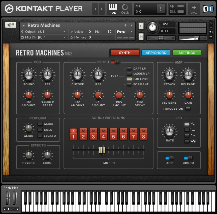Viewport: 217px width, 214px height.
Task: Select sine LFO waveform
Action: click(x=187, y=124)
